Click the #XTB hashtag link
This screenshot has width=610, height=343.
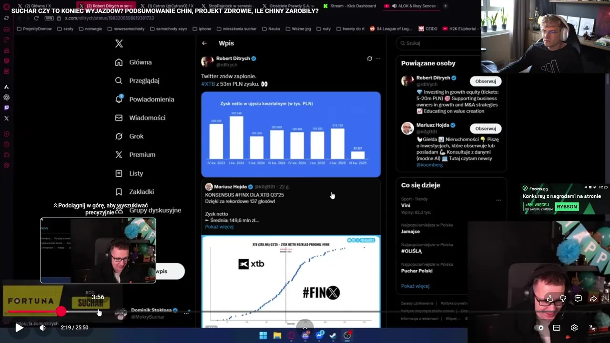pos(208,84)
